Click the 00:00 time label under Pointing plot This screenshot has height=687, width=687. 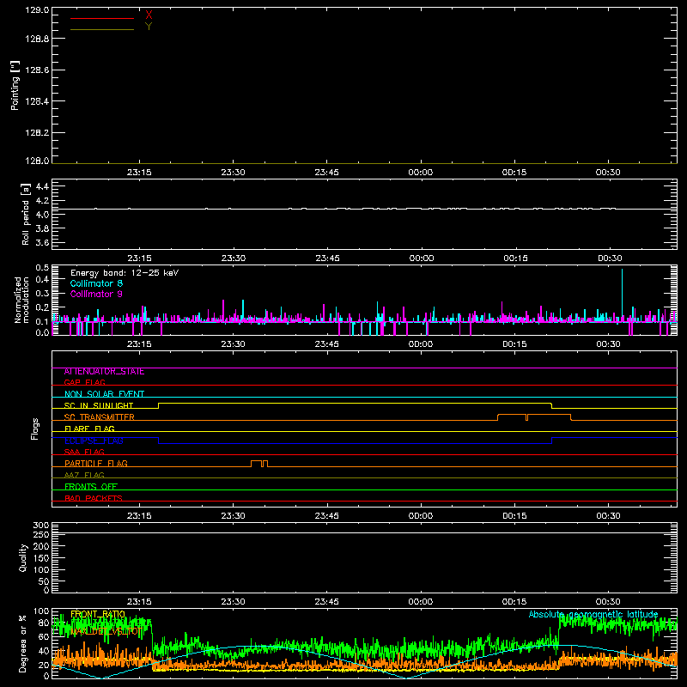click(x=421, y=173)
